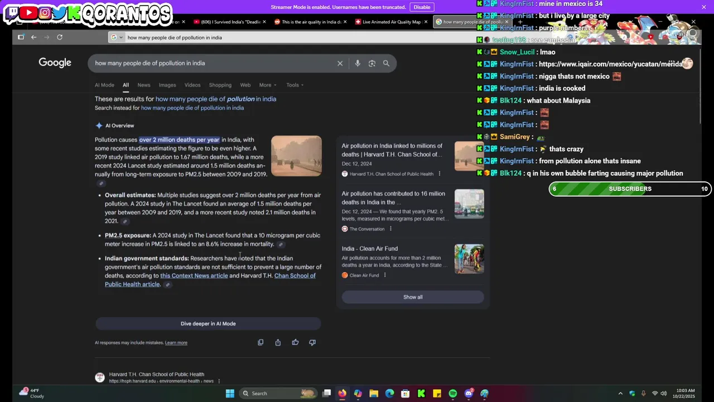Open the Harvard air pollution in India article
Image resolution: width=714 pixels, height=402 pixels.
click(393, 150)
